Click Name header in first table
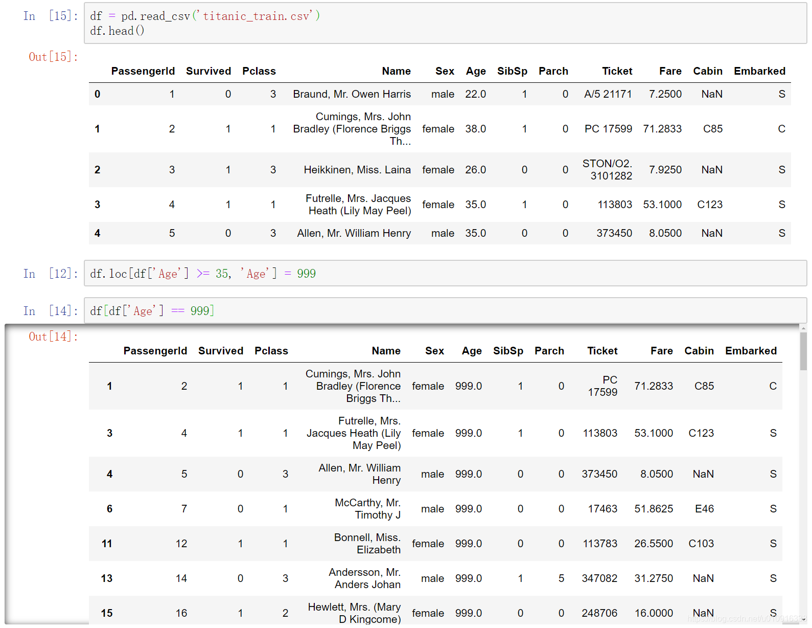 tap(397, 71)
